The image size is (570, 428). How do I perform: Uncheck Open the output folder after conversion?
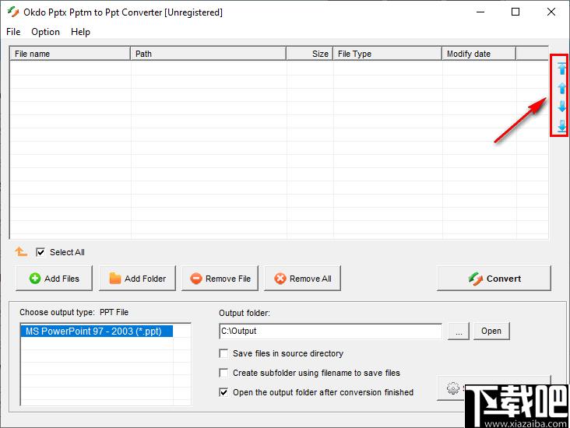(223, 392)
